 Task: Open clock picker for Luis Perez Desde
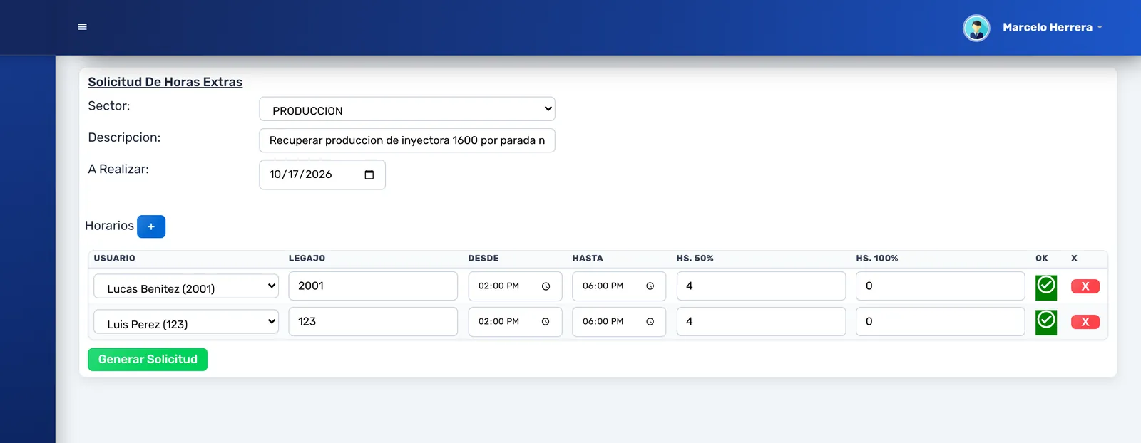(x=546, y=322)
